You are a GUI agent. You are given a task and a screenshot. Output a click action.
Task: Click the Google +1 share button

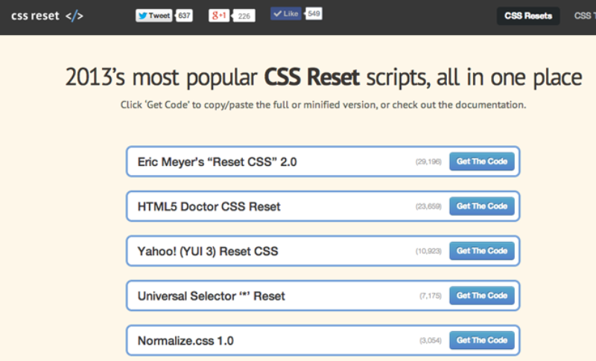coord(219,15)
